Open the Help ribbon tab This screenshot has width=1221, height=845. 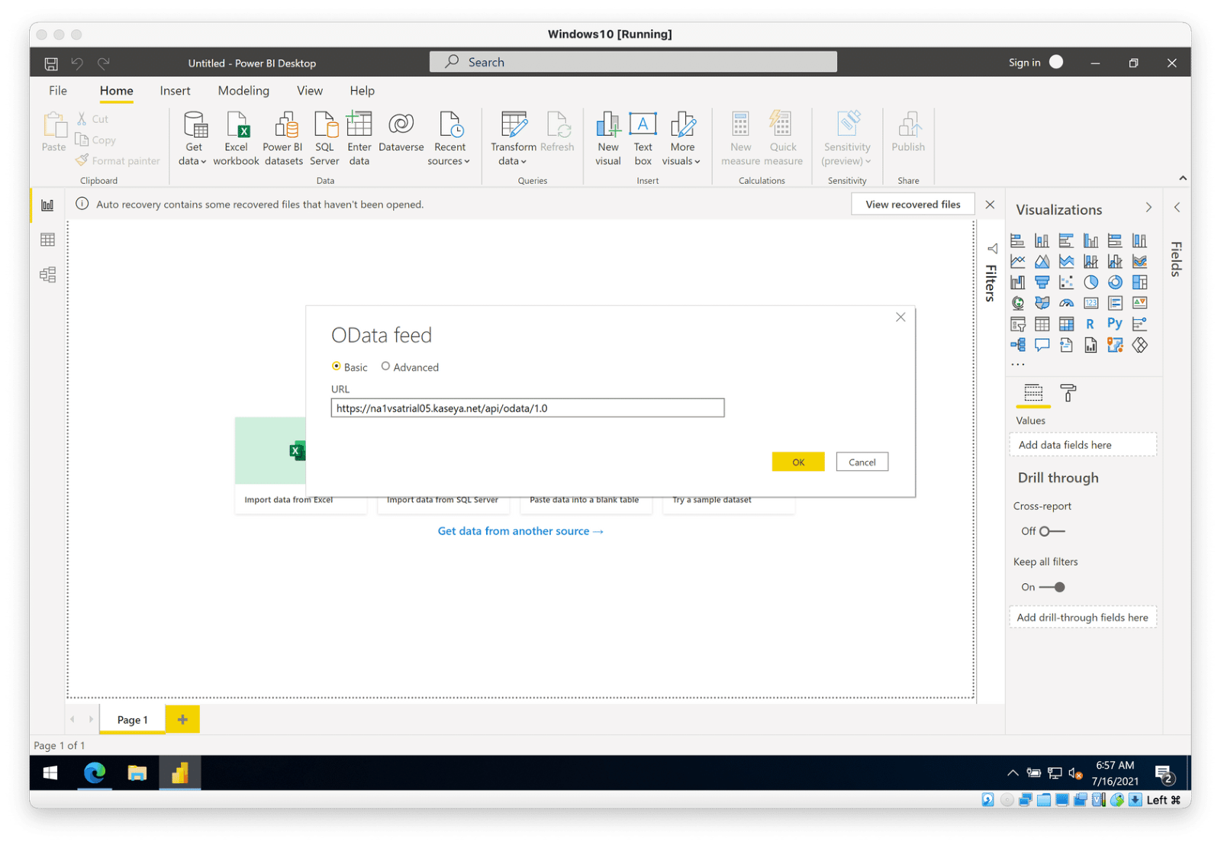pyautogui.click(x=362, y=91)
